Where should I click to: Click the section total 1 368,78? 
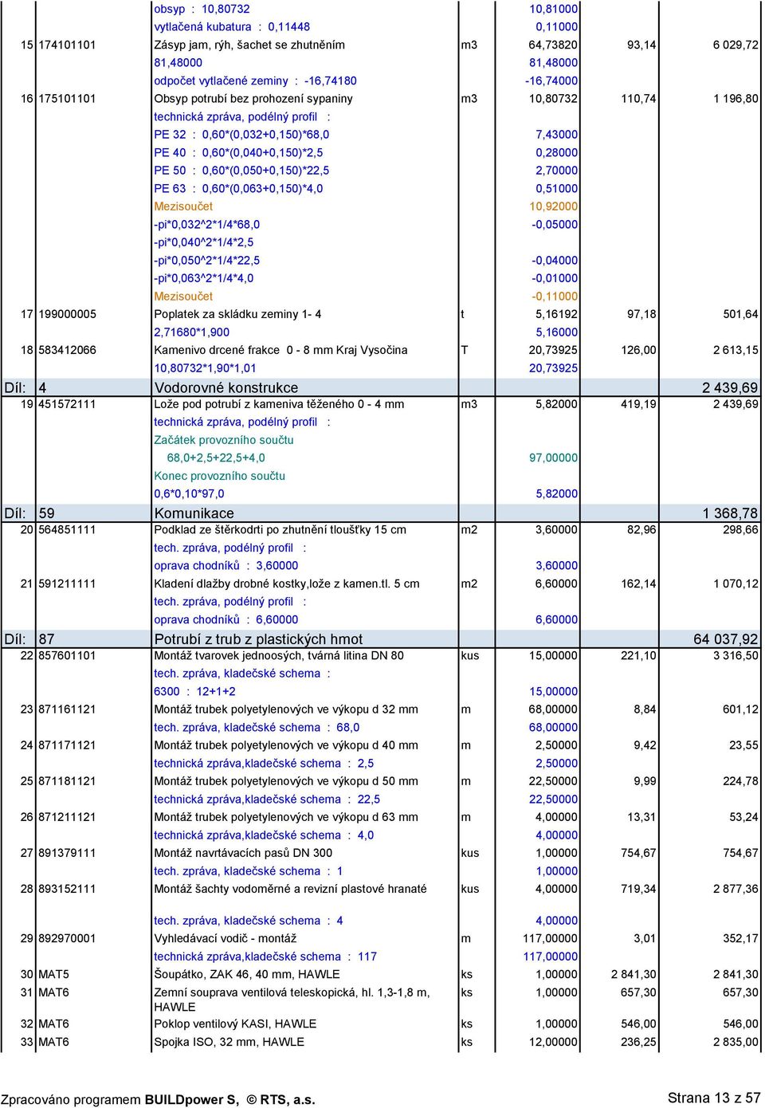pyautogui.click(x=730, y=513)
